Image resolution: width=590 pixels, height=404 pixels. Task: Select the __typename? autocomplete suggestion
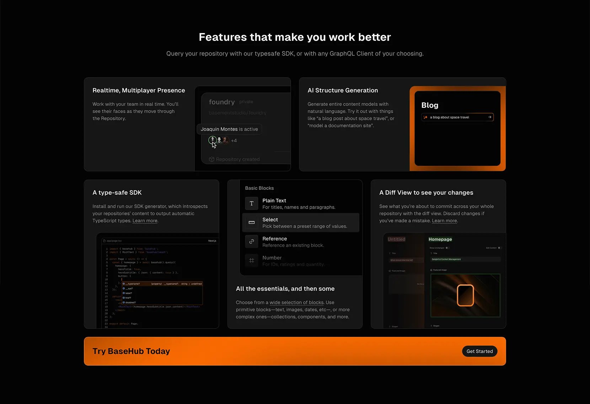coord(162,284)
